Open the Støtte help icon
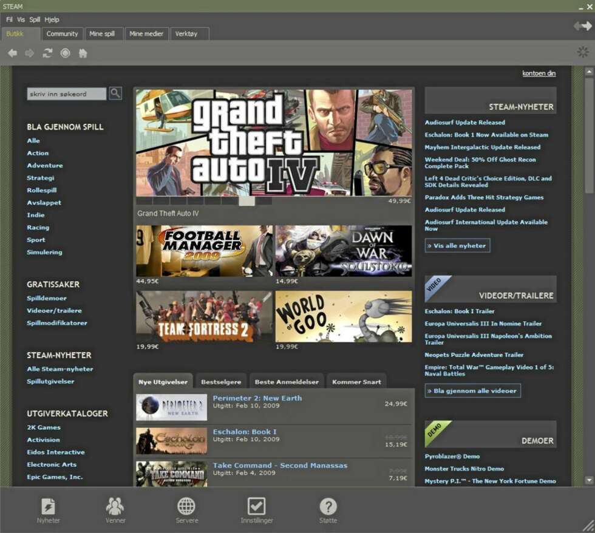595x533 pixels. click(328, 511)
